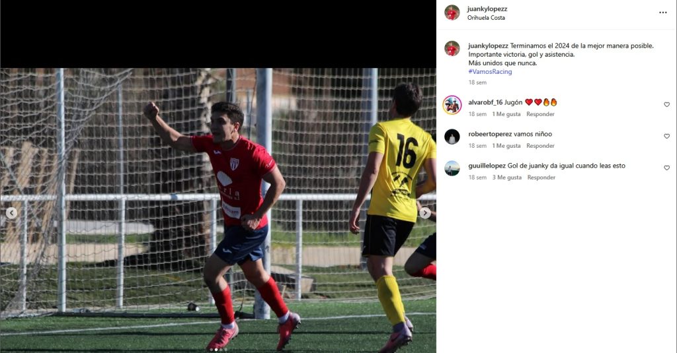Open alvarobf_16's profile picture avatar
This screenshot has height=353, width=677.
click(x=452, y=105)
